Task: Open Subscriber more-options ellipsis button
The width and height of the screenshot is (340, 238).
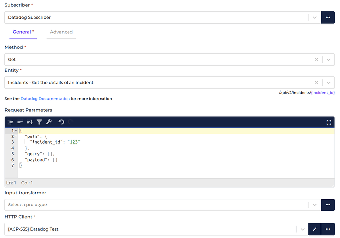Action: click(328, 17)
